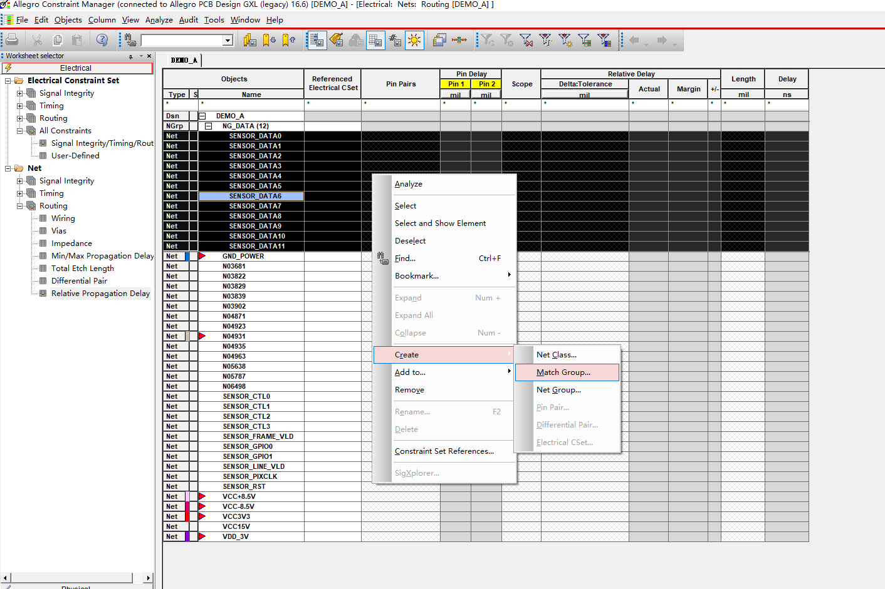885x589 pixels.
Task: Expand Timing under Electrical Constraint Set
Action: (x=19, y=106)
